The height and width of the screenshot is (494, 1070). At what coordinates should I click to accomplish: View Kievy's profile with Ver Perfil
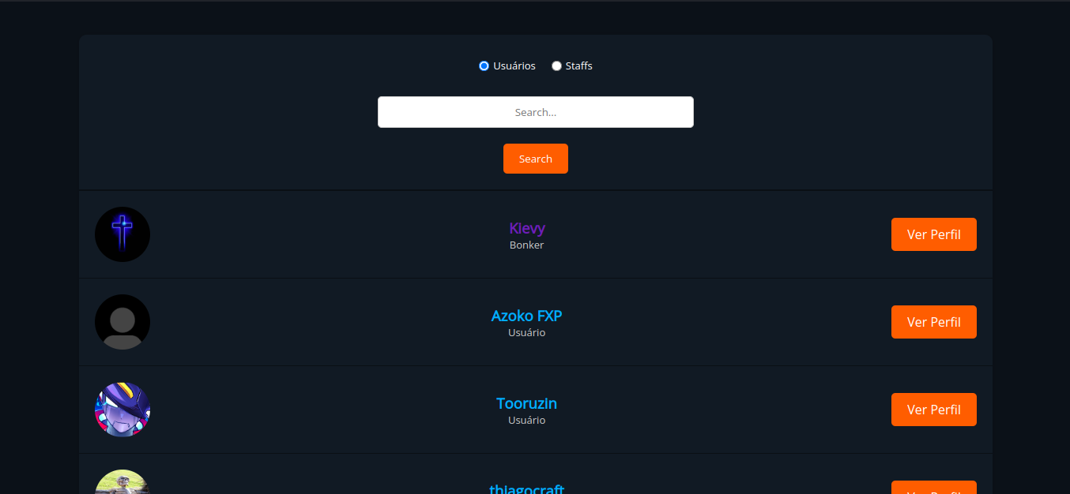pos(934,234)
